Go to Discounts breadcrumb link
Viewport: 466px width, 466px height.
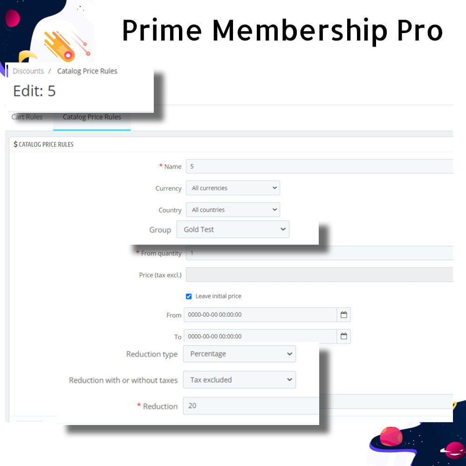[28, 71]
